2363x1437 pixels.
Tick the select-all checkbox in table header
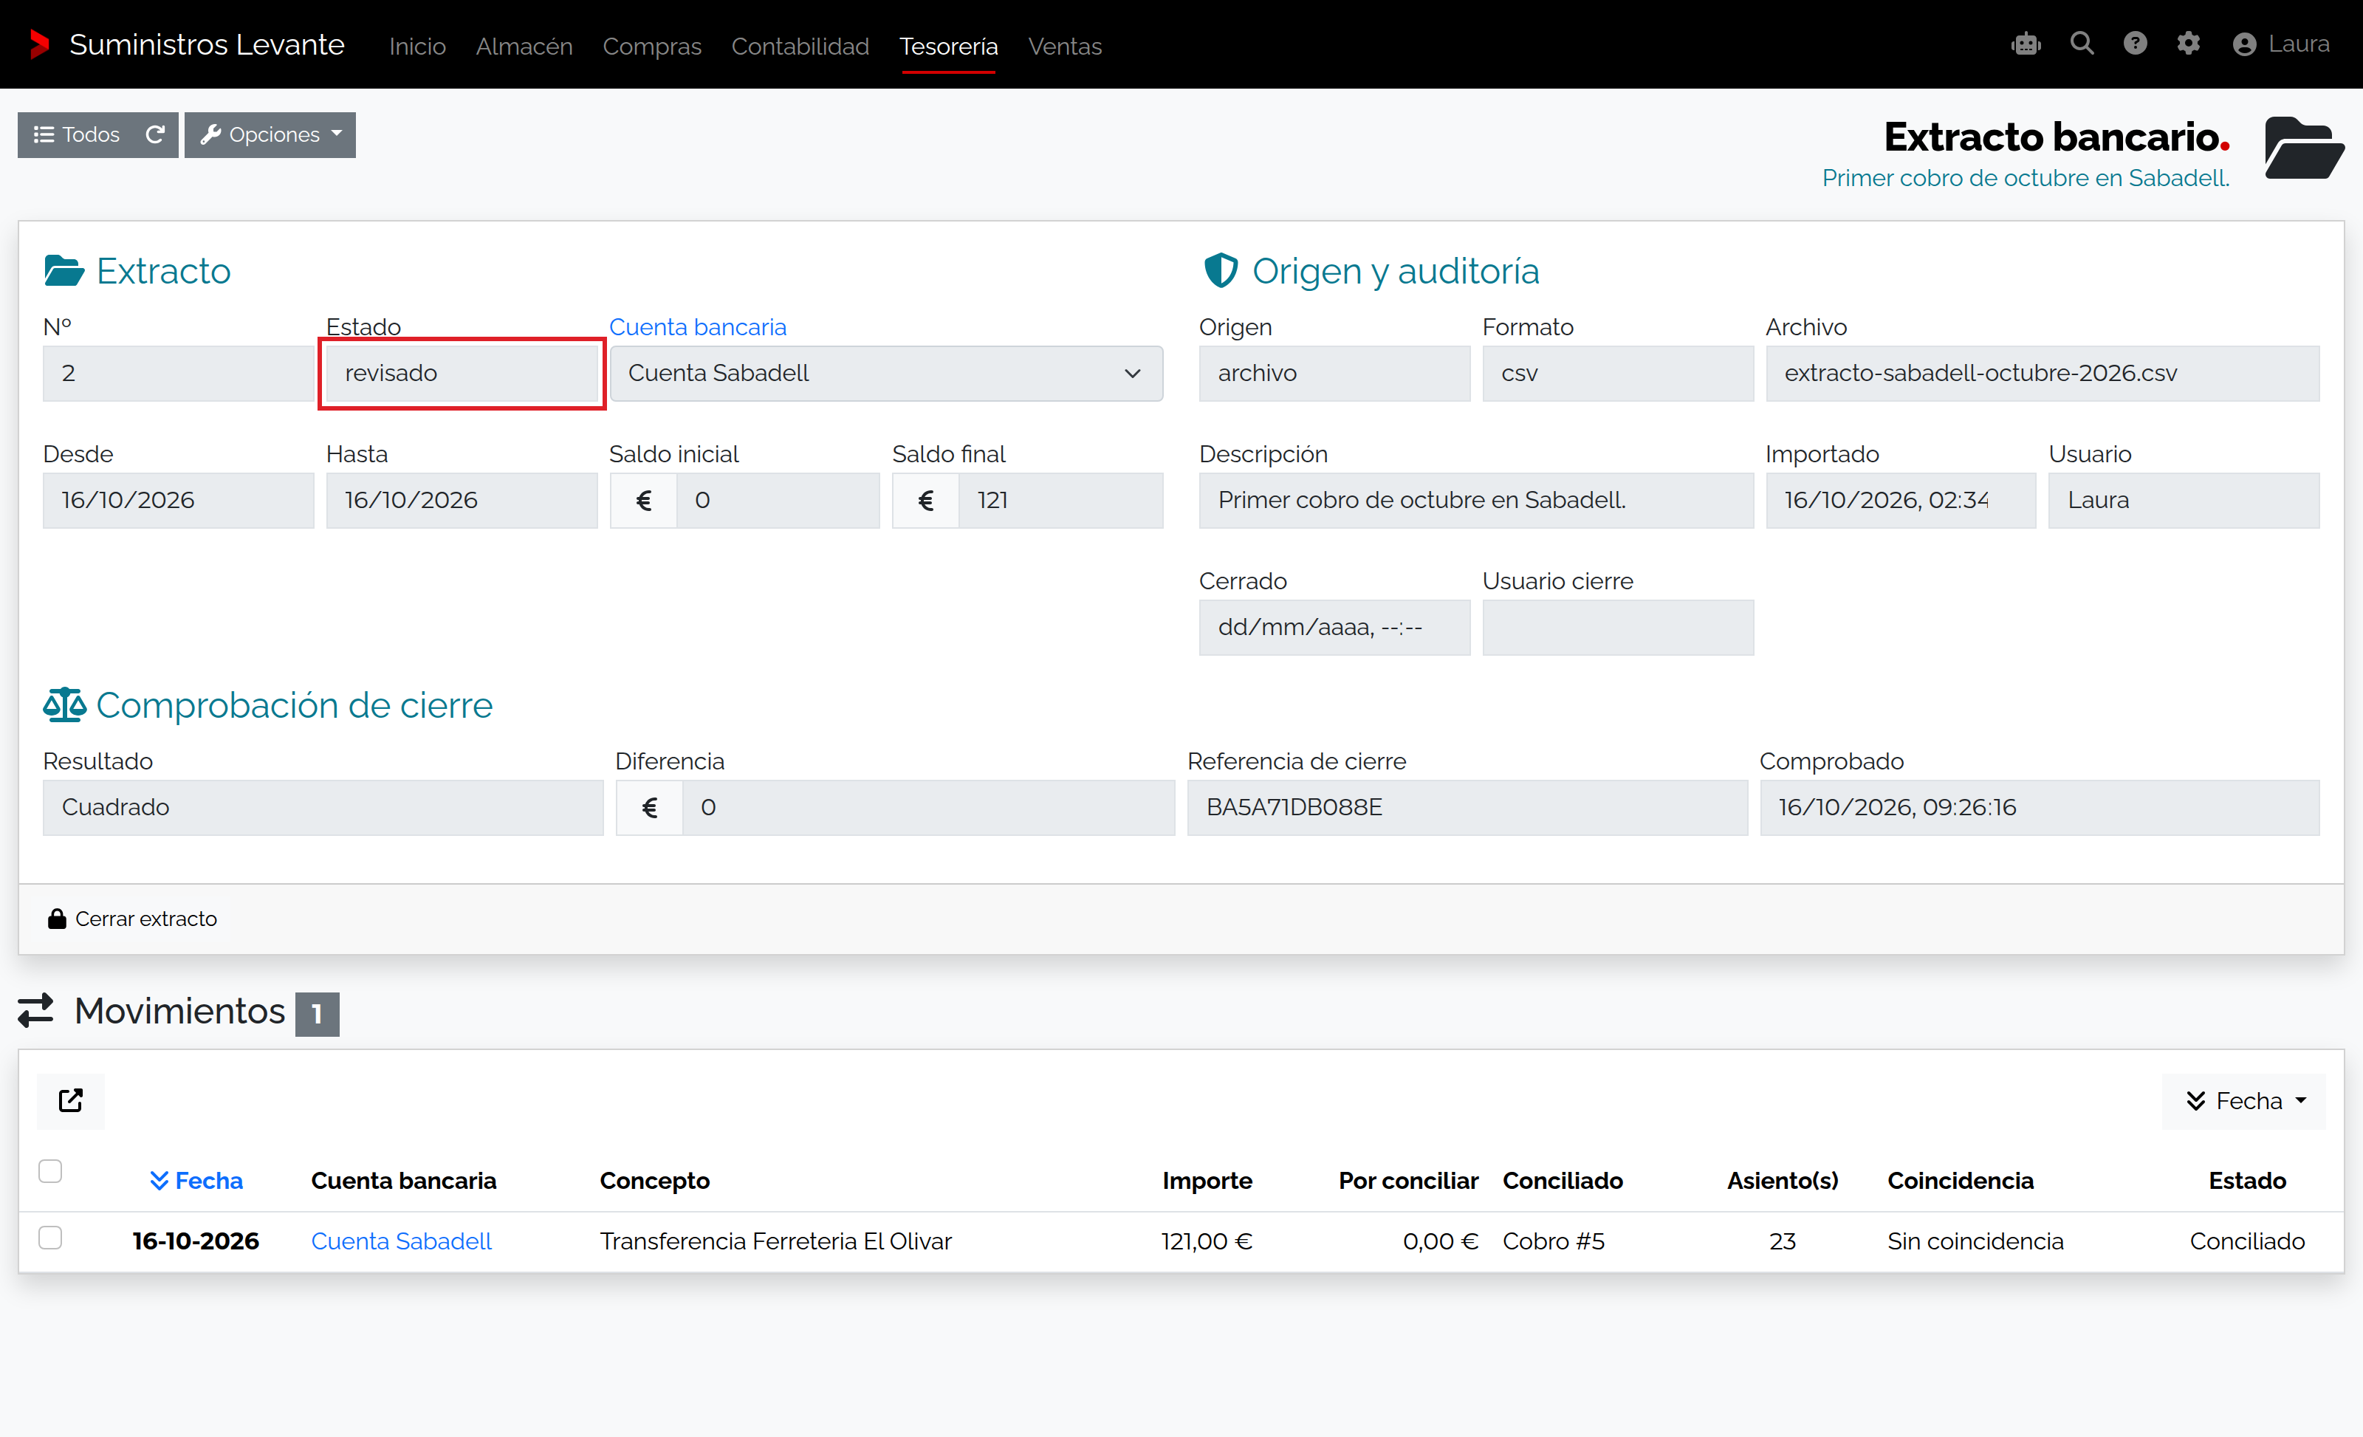point(50,1171)
